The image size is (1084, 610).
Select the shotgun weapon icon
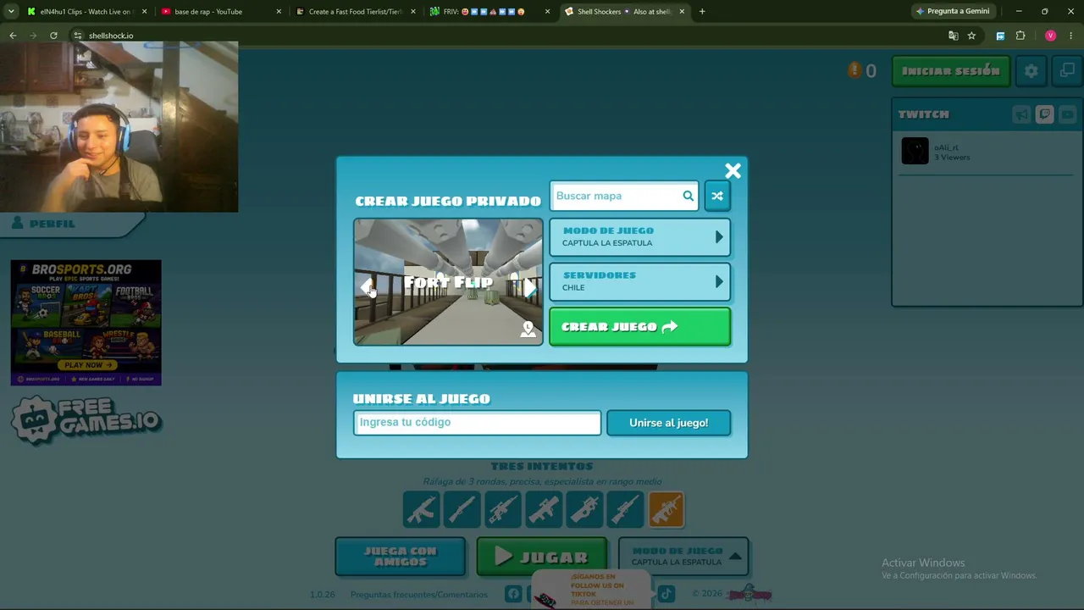click(x=462, y=509)
